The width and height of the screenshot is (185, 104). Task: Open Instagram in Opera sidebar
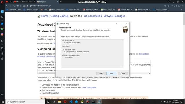(x=2, y=34)
